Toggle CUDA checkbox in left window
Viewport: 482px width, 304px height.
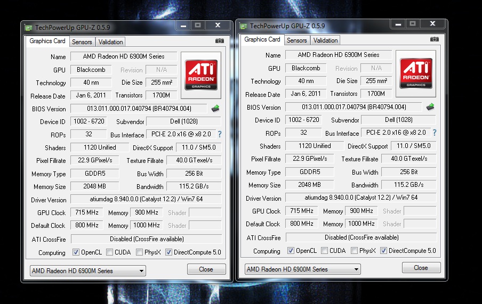(x=109, y=252)
